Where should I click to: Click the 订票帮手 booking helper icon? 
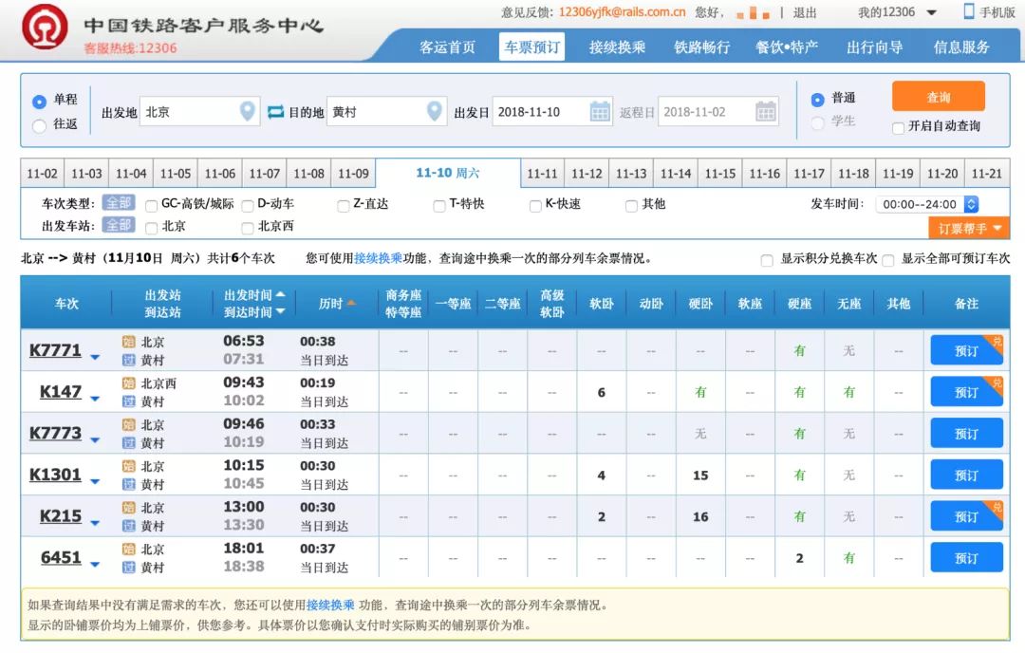(970, 228)
